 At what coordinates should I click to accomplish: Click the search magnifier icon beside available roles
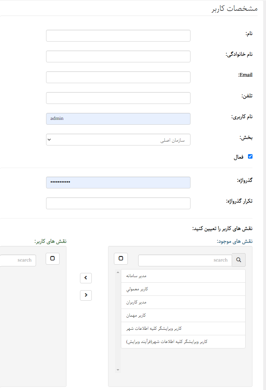(238, 260)
